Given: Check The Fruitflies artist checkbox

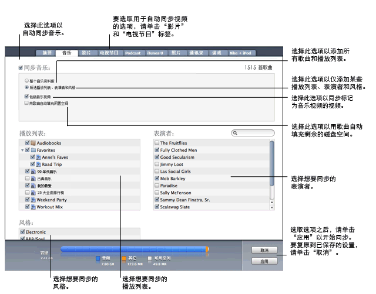Looking at the screenshot, I should tap(157, 143).
